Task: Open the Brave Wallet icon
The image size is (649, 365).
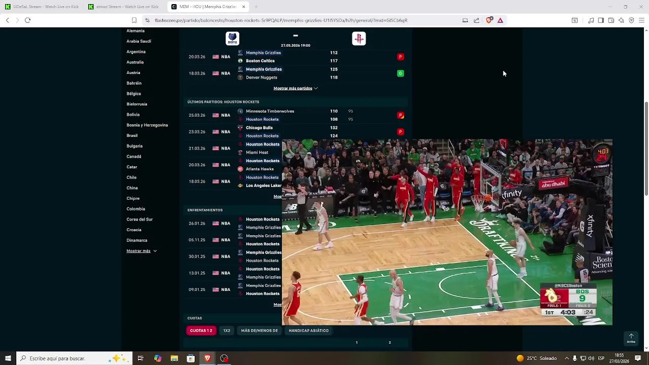Action: pos(611,20)
